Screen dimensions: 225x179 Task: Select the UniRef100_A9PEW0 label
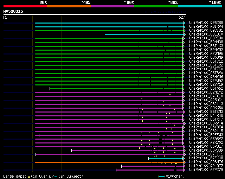click(x=206, y=38)
